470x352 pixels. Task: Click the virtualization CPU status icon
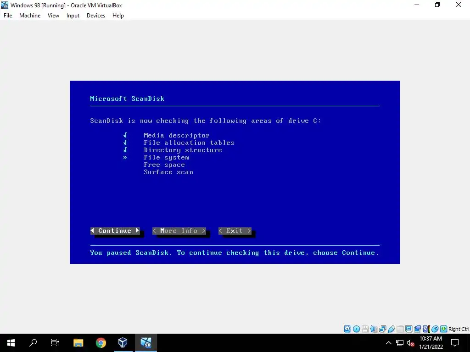tap(426, 329)
